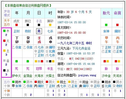Click 辛 正印 in the day column

39,51
